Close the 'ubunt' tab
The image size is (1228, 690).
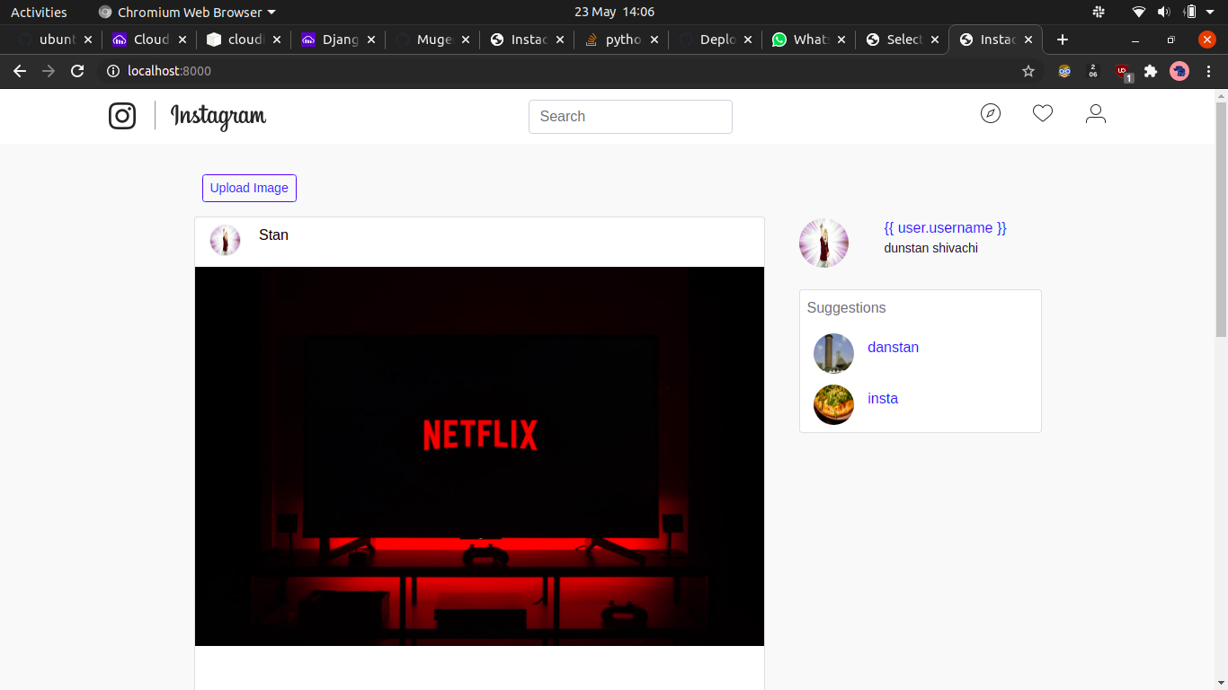tap(88, 40)
